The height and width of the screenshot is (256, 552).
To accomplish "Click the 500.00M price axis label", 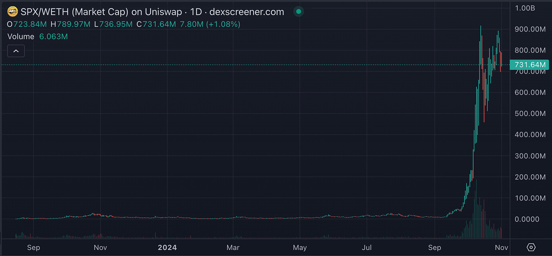I will pyautogui.click(x=530, y=113).
